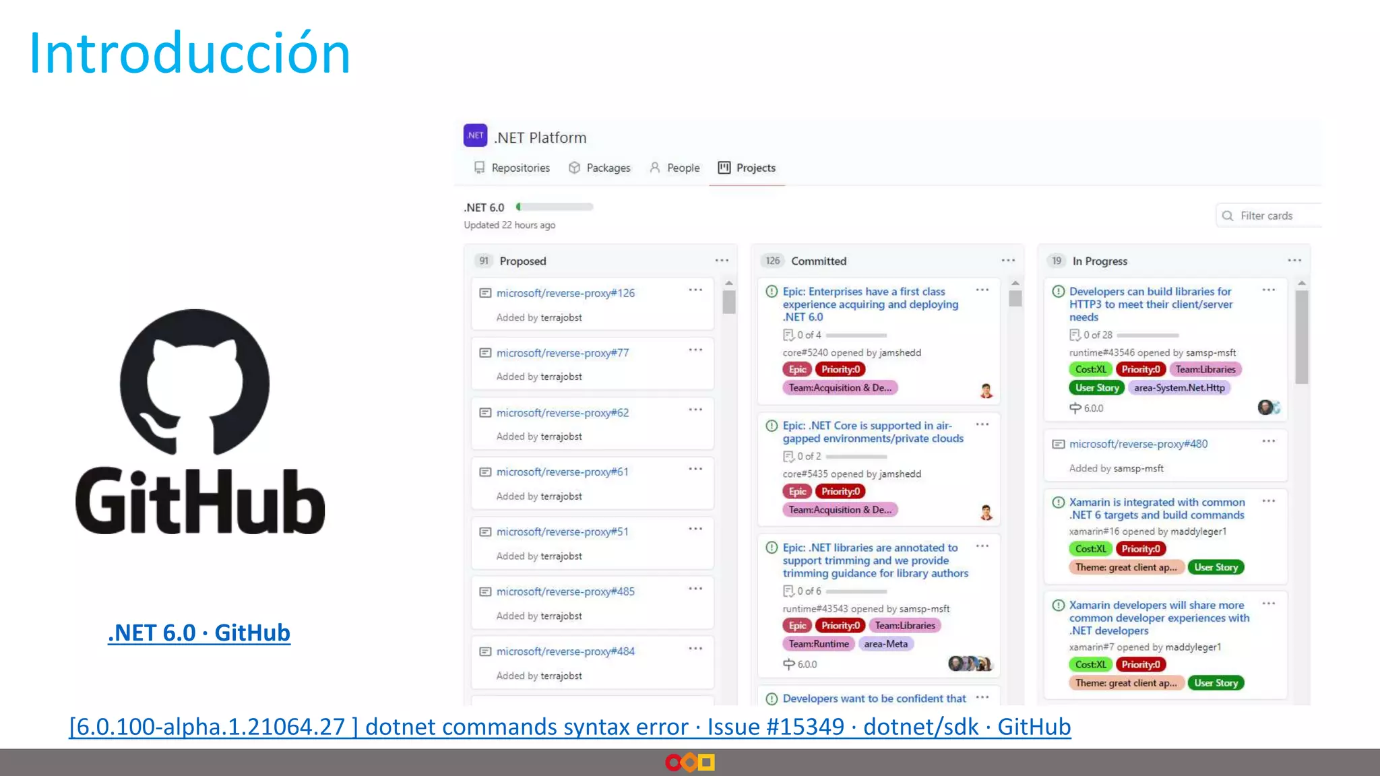The image size is (1380, 776).
Task: Click Team:Libraries label on runtime#43543 card
Action: [905, 625]
